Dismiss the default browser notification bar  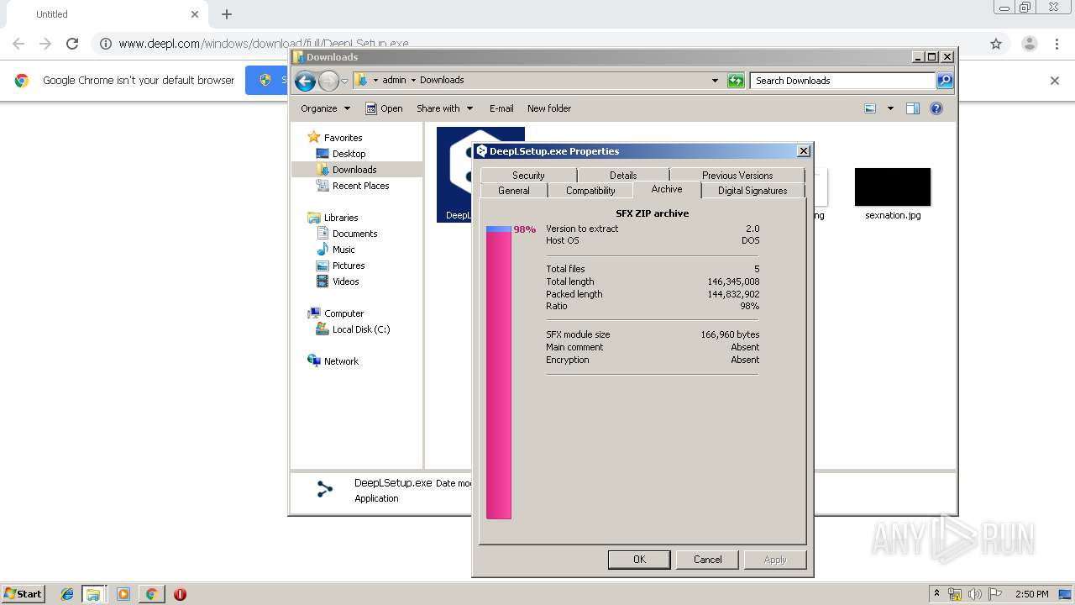pyautogui.click(x=1055, y=81)
